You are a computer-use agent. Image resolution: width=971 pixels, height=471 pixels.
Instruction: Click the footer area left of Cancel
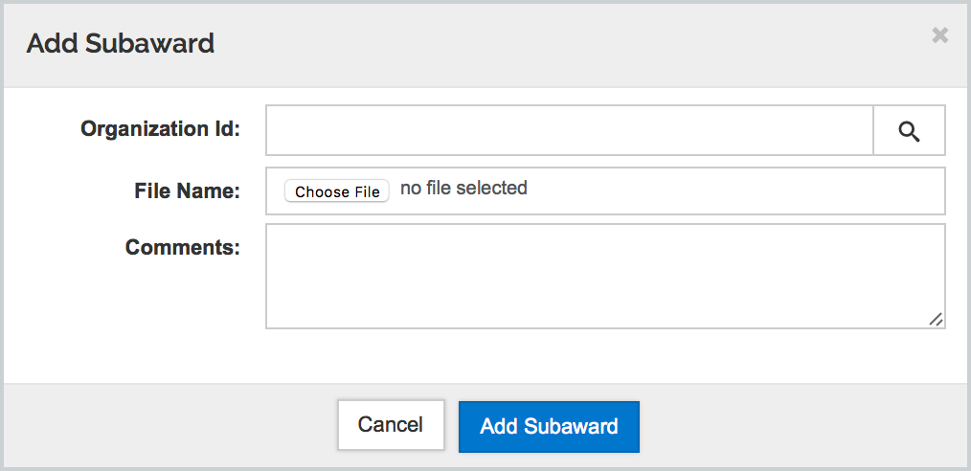tap(172, 425)
